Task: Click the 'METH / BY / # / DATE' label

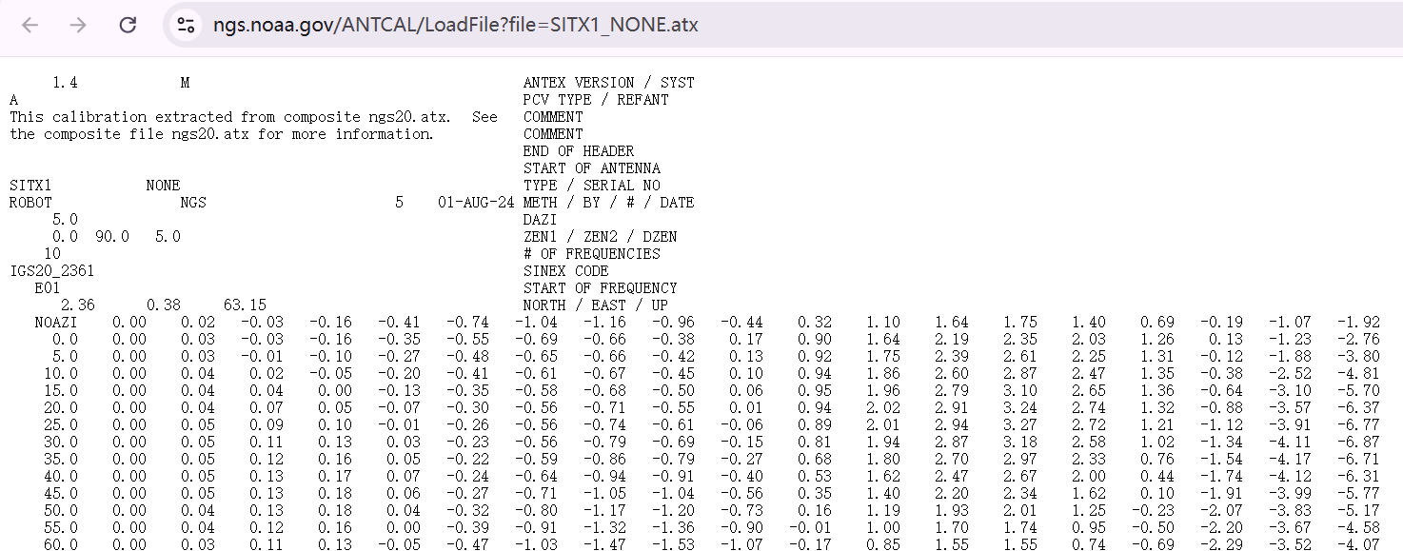Action: (608, 203)
